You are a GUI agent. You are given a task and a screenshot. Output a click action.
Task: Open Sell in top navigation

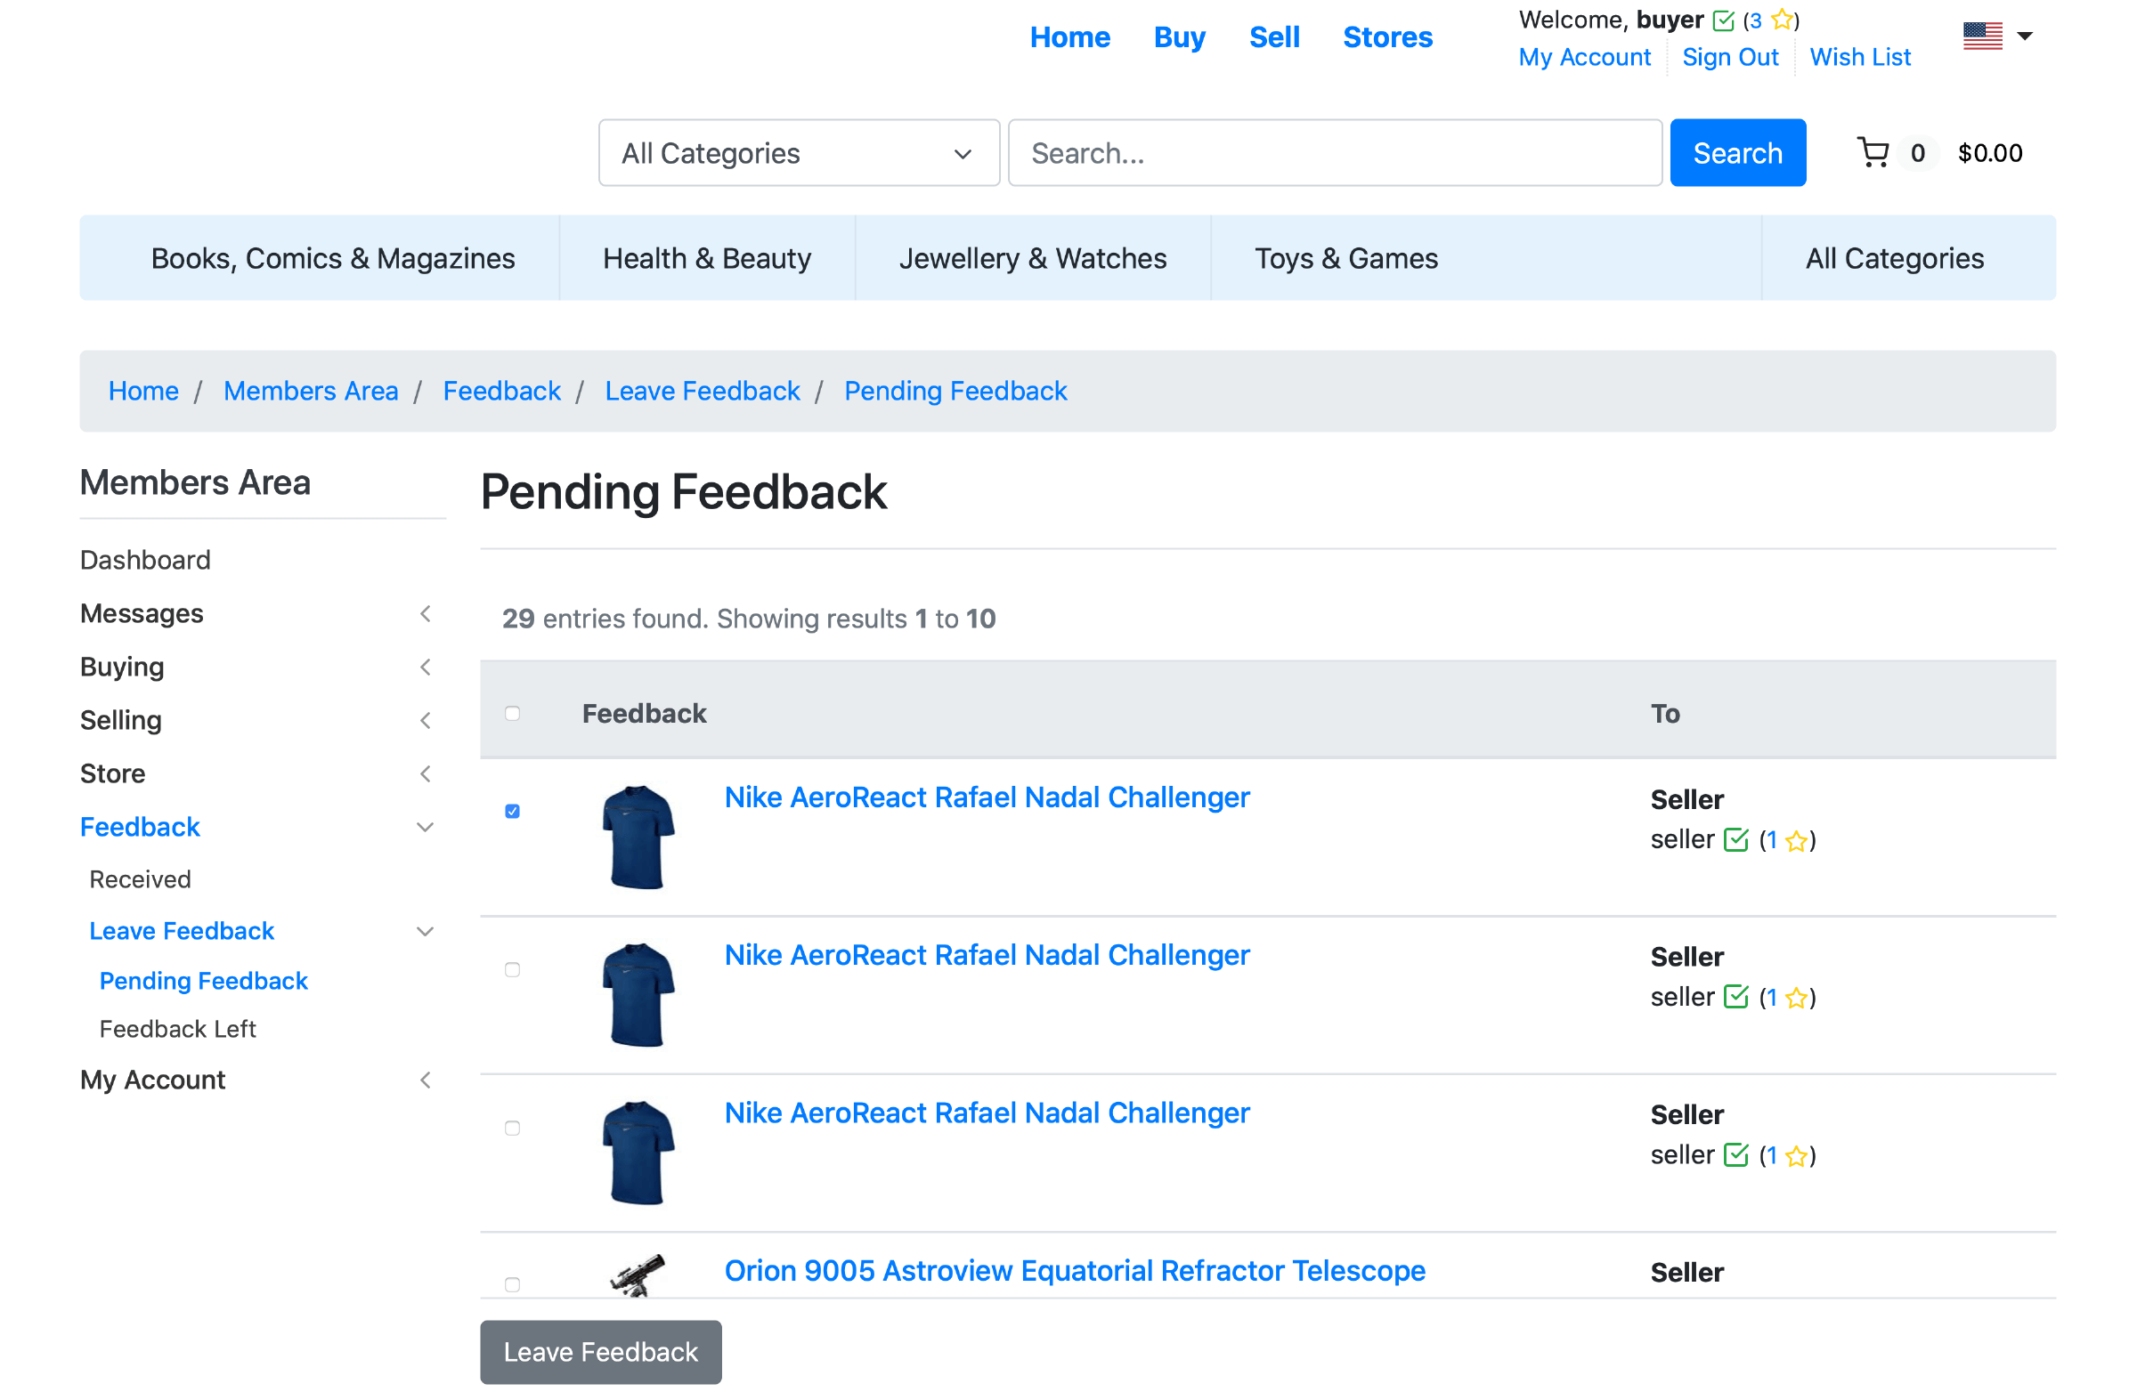(1274, 36)
